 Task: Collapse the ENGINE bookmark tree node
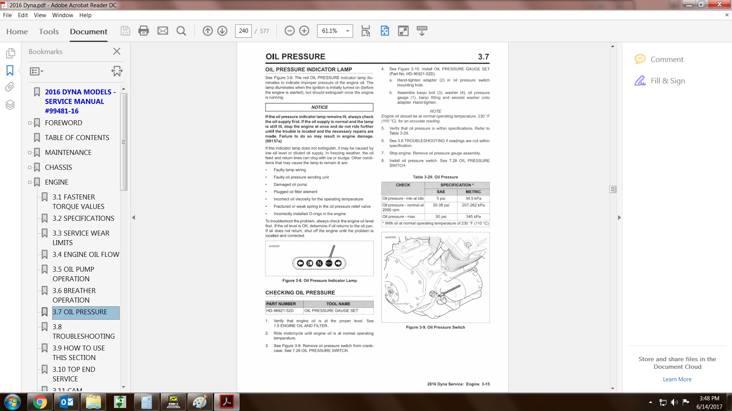pos(30,182)
